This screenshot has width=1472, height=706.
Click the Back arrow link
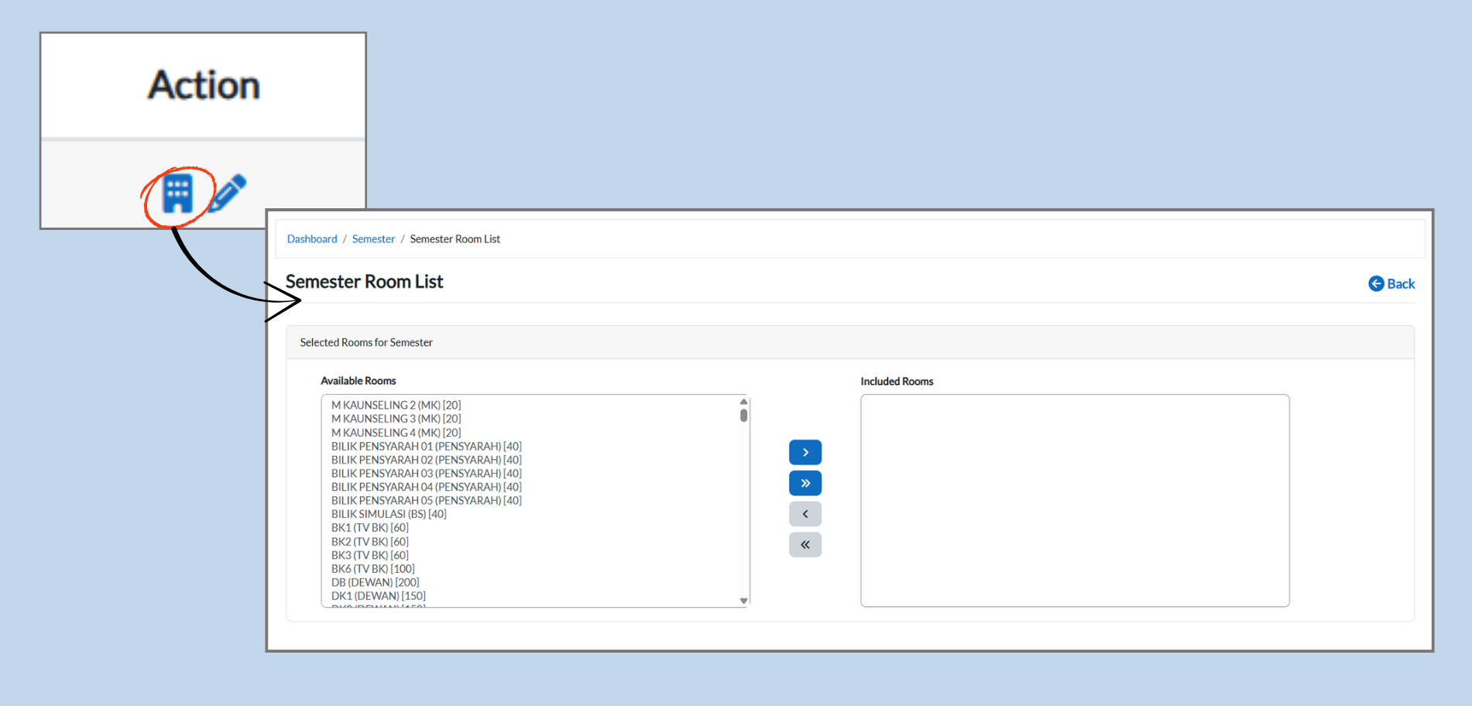click(x=1391, y=284)
